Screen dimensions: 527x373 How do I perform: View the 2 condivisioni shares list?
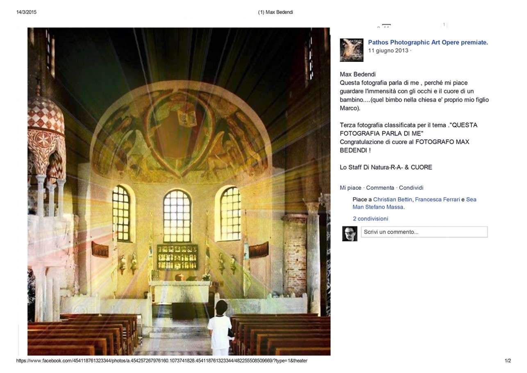(370, 219)
